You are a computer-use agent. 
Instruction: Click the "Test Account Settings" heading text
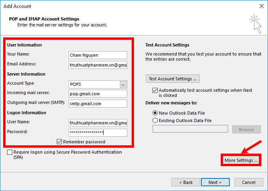pyautogui.click(x=167, y=45)
